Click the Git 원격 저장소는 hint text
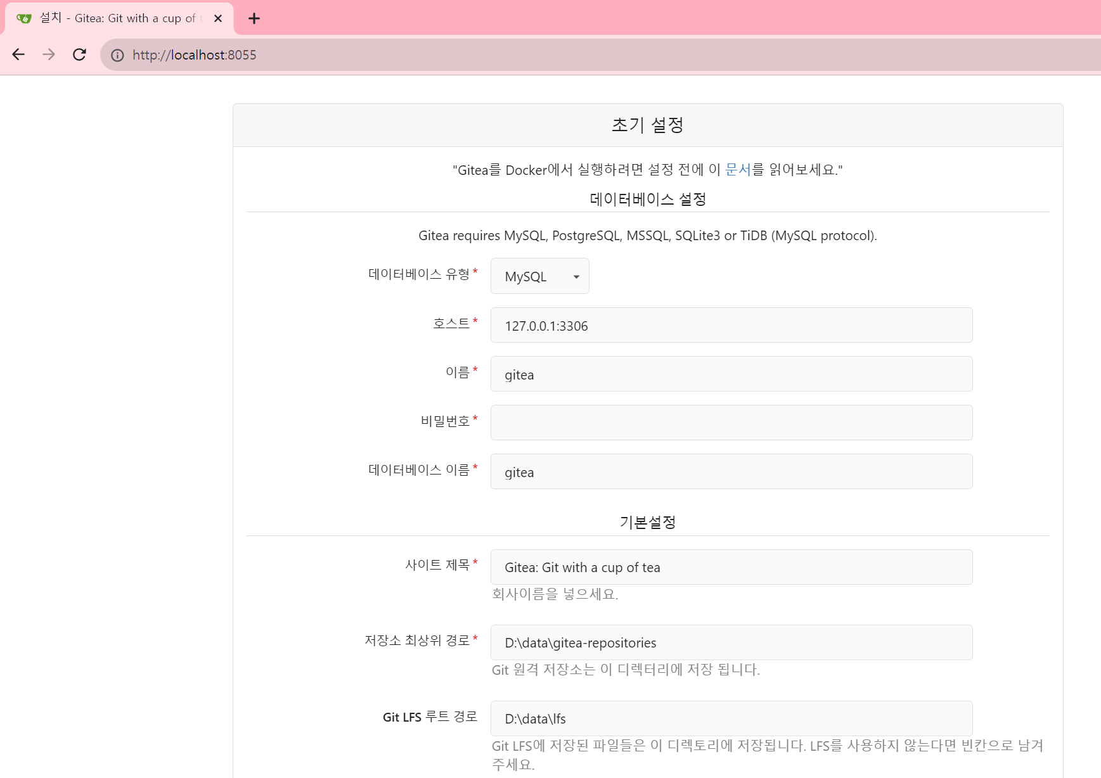This screenshot has height=778, width=1101. click(x=626, y=670)
